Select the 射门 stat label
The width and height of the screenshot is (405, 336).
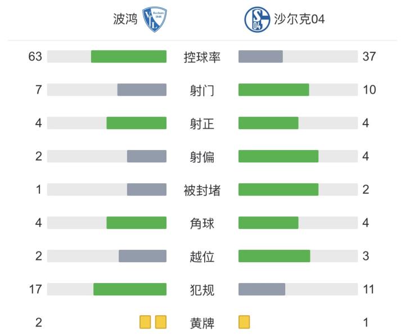(x=202, y=90)
